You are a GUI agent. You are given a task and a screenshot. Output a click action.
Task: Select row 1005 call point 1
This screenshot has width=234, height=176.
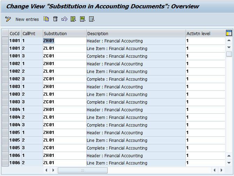(x=5, y=133)
